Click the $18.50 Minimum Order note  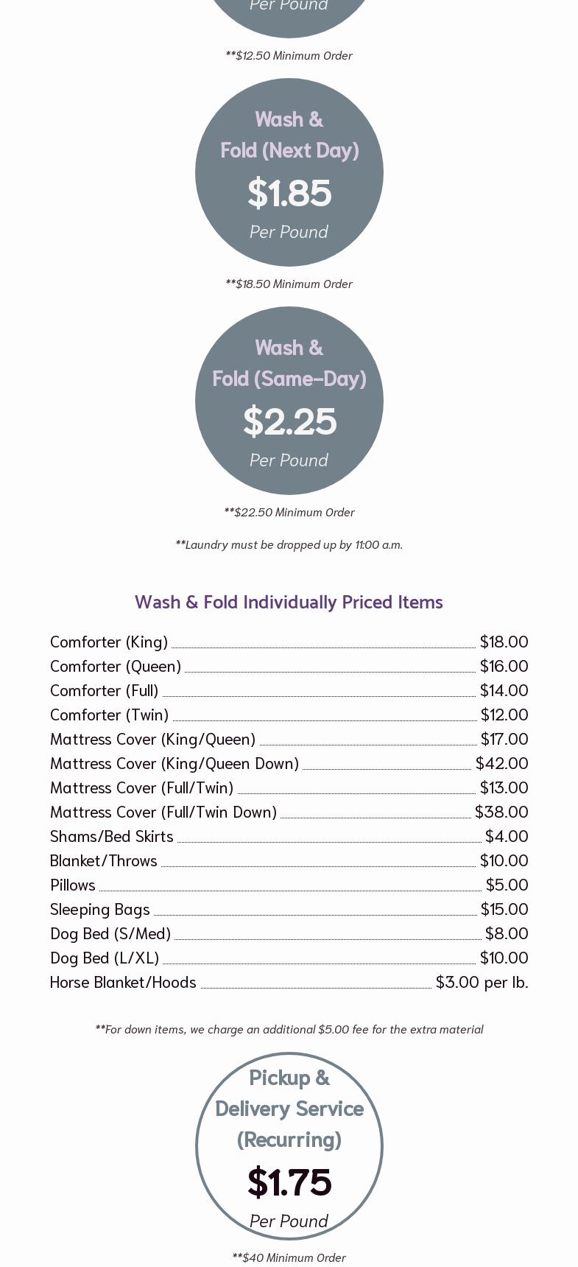[289, 284]
